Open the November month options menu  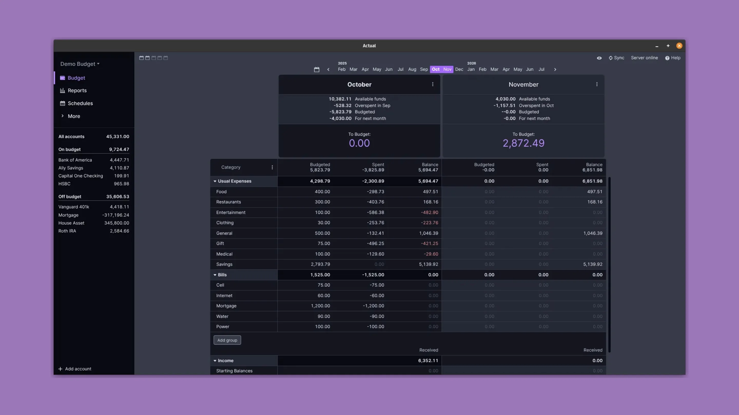pos(597,84)
